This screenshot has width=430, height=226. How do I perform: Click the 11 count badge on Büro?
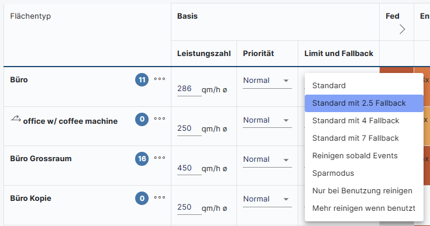coord(142,79)
